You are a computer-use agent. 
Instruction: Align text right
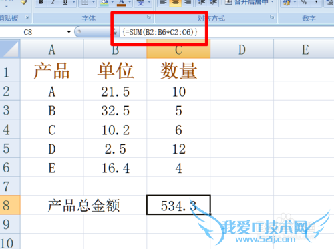pos(188,3)
